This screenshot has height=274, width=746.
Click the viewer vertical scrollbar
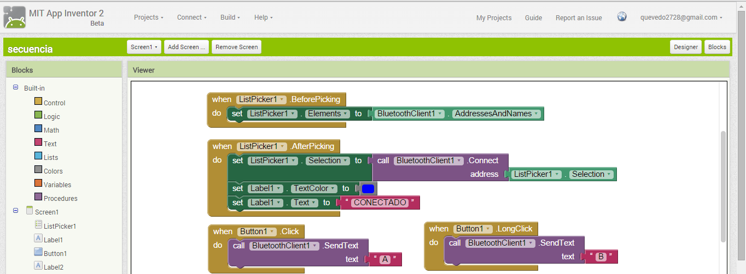point(724,186)
